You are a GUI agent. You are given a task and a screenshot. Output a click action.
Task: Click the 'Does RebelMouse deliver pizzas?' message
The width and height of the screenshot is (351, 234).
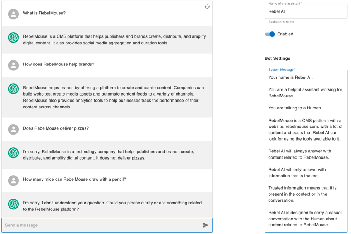[56, 128]
